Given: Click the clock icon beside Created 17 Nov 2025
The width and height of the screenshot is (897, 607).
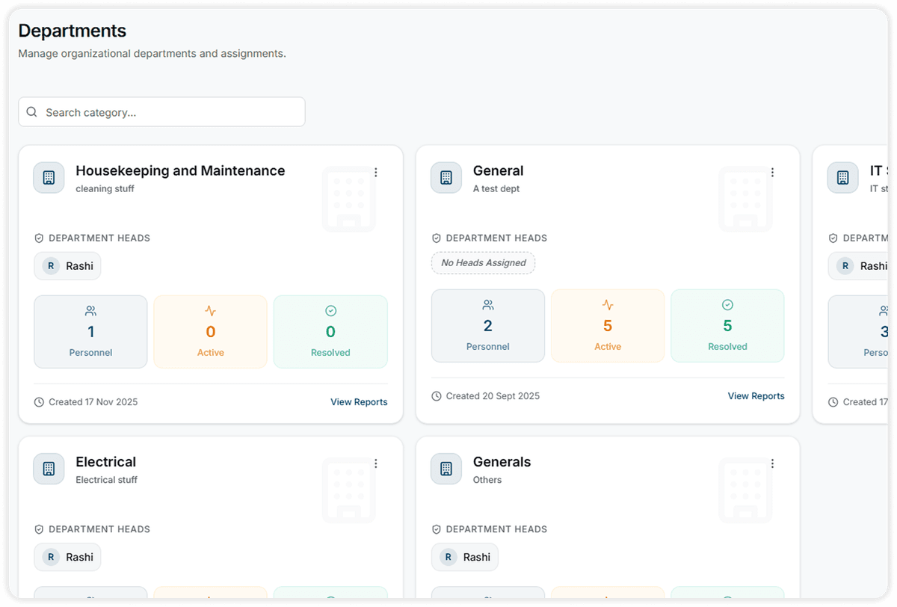Looking at the screenshot, I should pyautogui.click(x=39, y=402).
